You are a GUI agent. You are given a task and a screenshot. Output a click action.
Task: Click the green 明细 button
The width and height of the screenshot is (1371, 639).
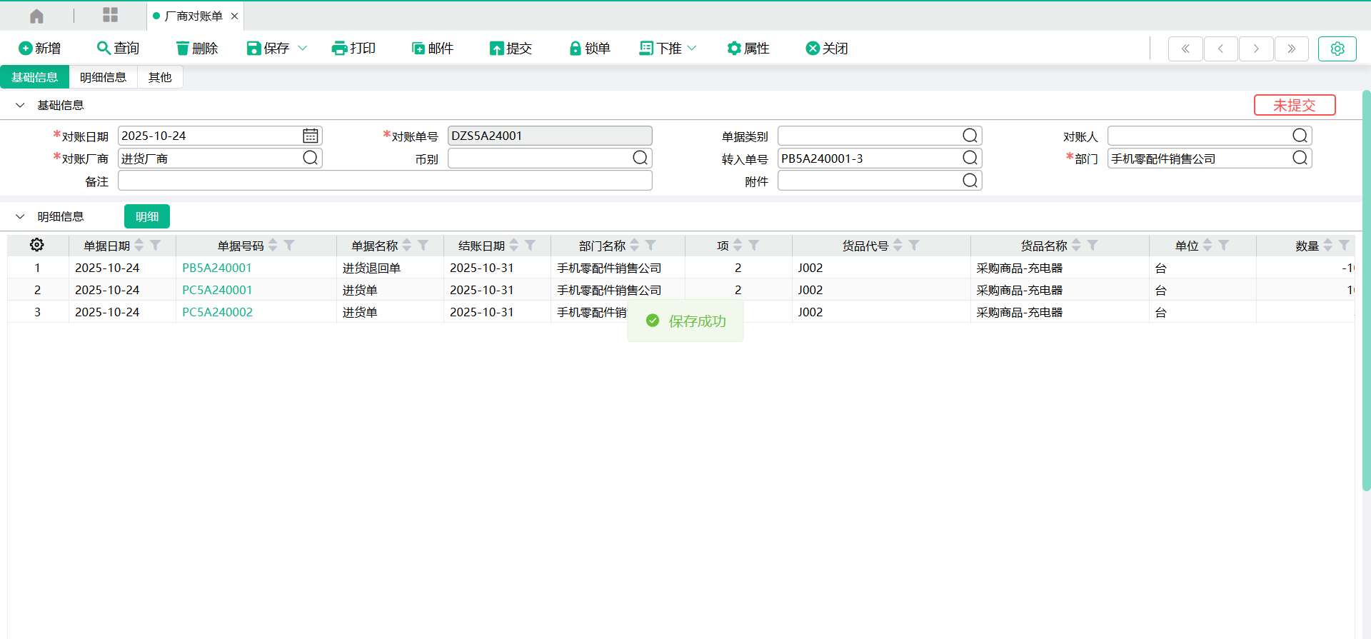pos(147,216)
